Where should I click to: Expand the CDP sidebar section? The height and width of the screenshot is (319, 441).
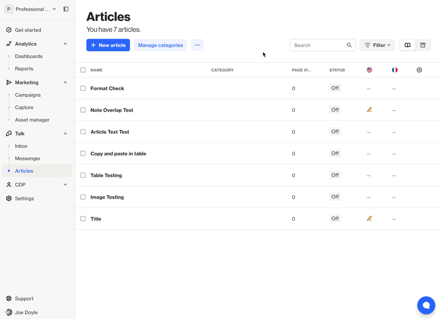click(65, 185)
